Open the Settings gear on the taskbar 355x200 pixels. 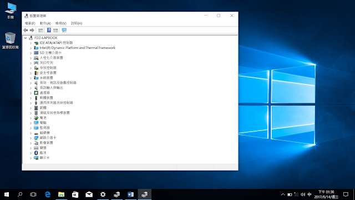click(103, 194)
